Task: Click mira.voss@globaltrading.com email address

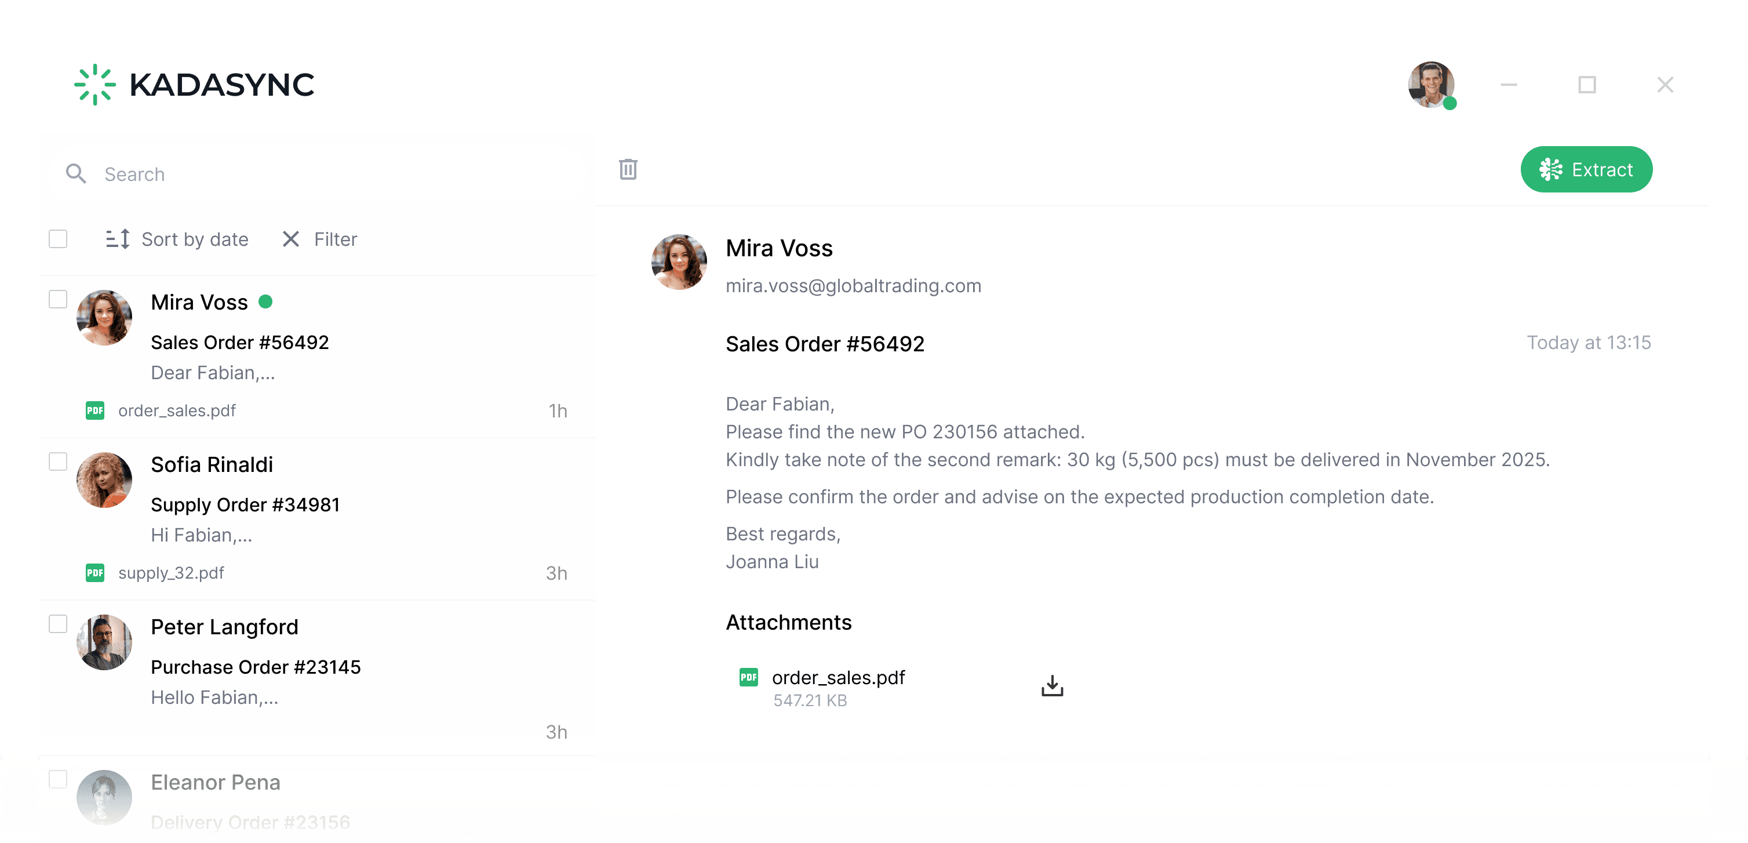Action: pos(853,286)
